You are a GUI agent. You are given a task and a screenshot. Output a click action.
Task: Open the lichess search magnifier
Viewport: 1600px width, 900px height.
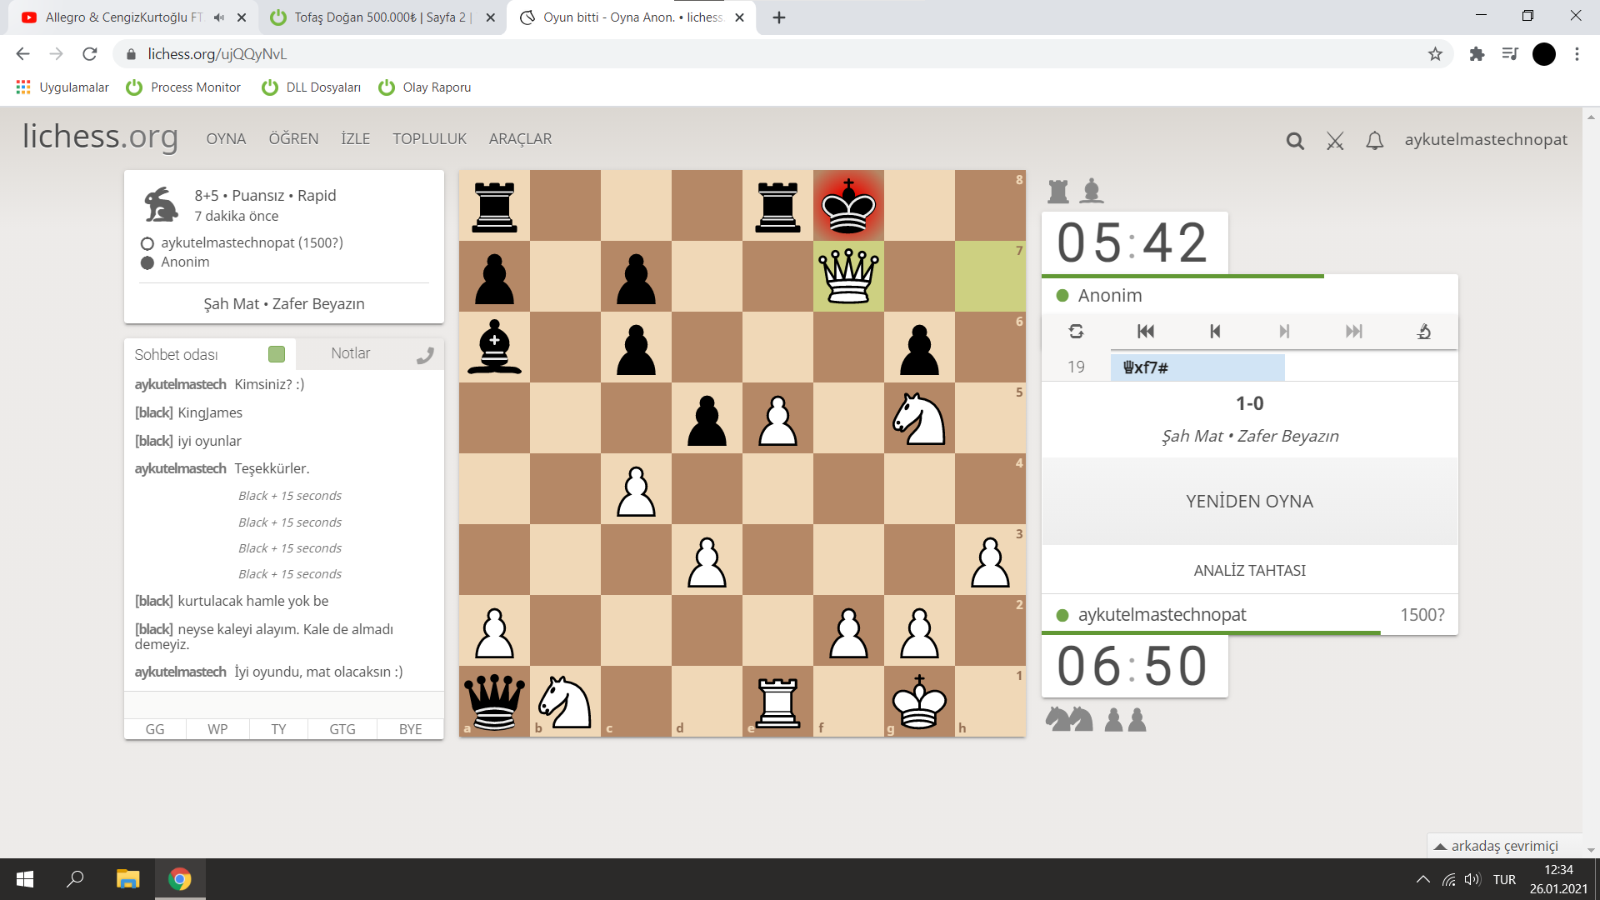click(1294, 141)
